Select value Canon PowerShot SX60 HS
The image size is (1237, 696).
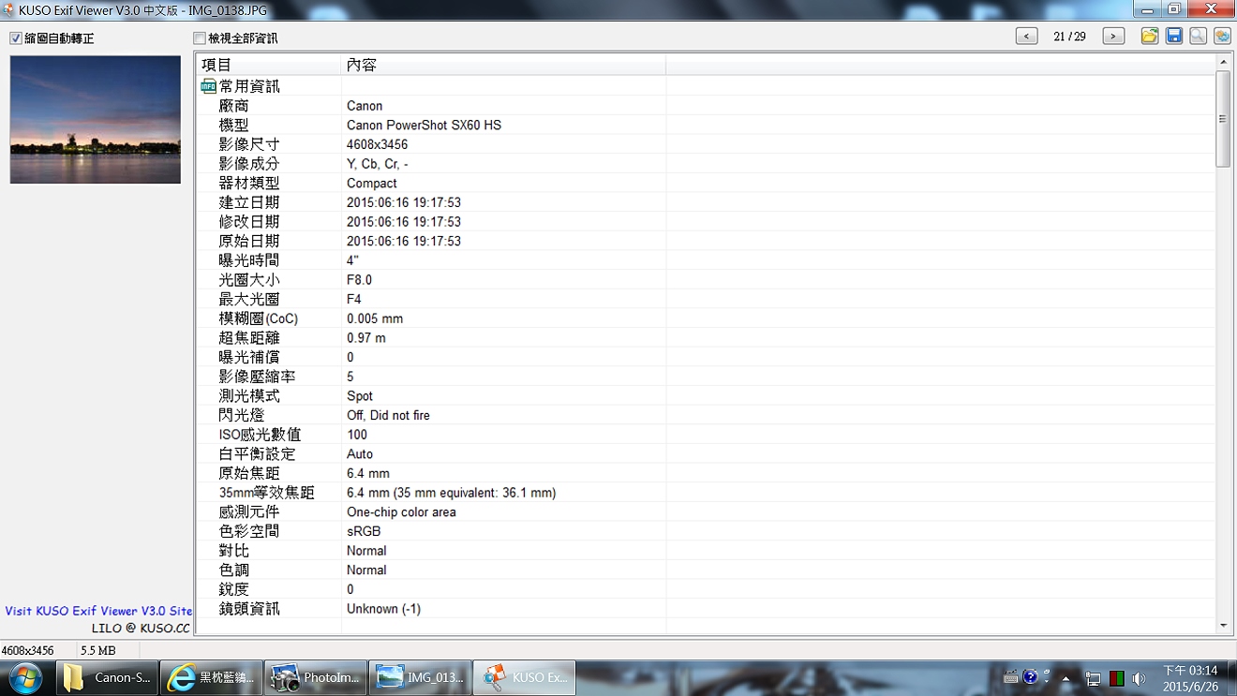pyautogui.click(x=424, y=125)
